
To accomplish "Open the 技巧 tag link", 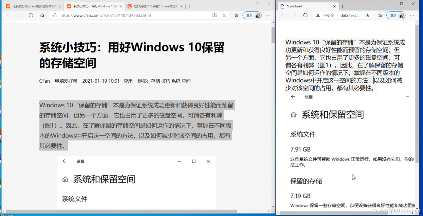I will pos(166,81).
